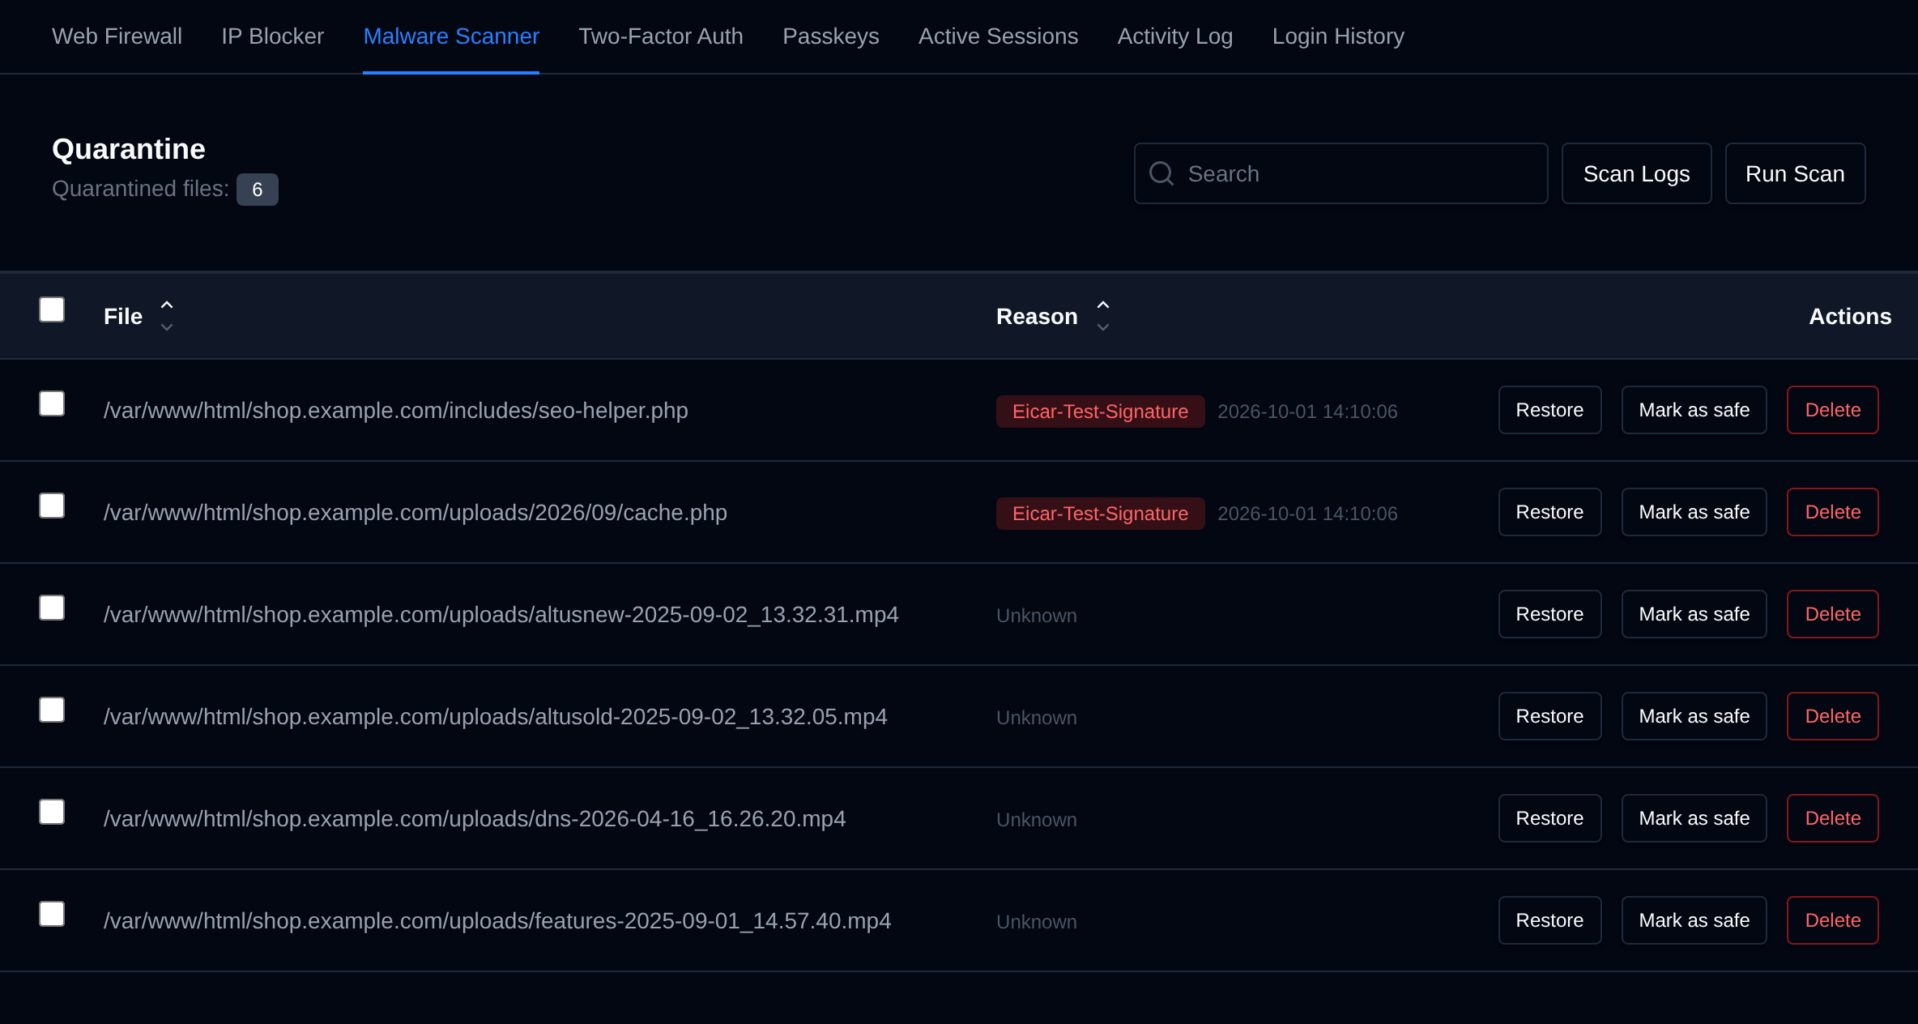Switch to Login History tab
This screenshot has height=1024, width=1918.
click(1338, 36)
